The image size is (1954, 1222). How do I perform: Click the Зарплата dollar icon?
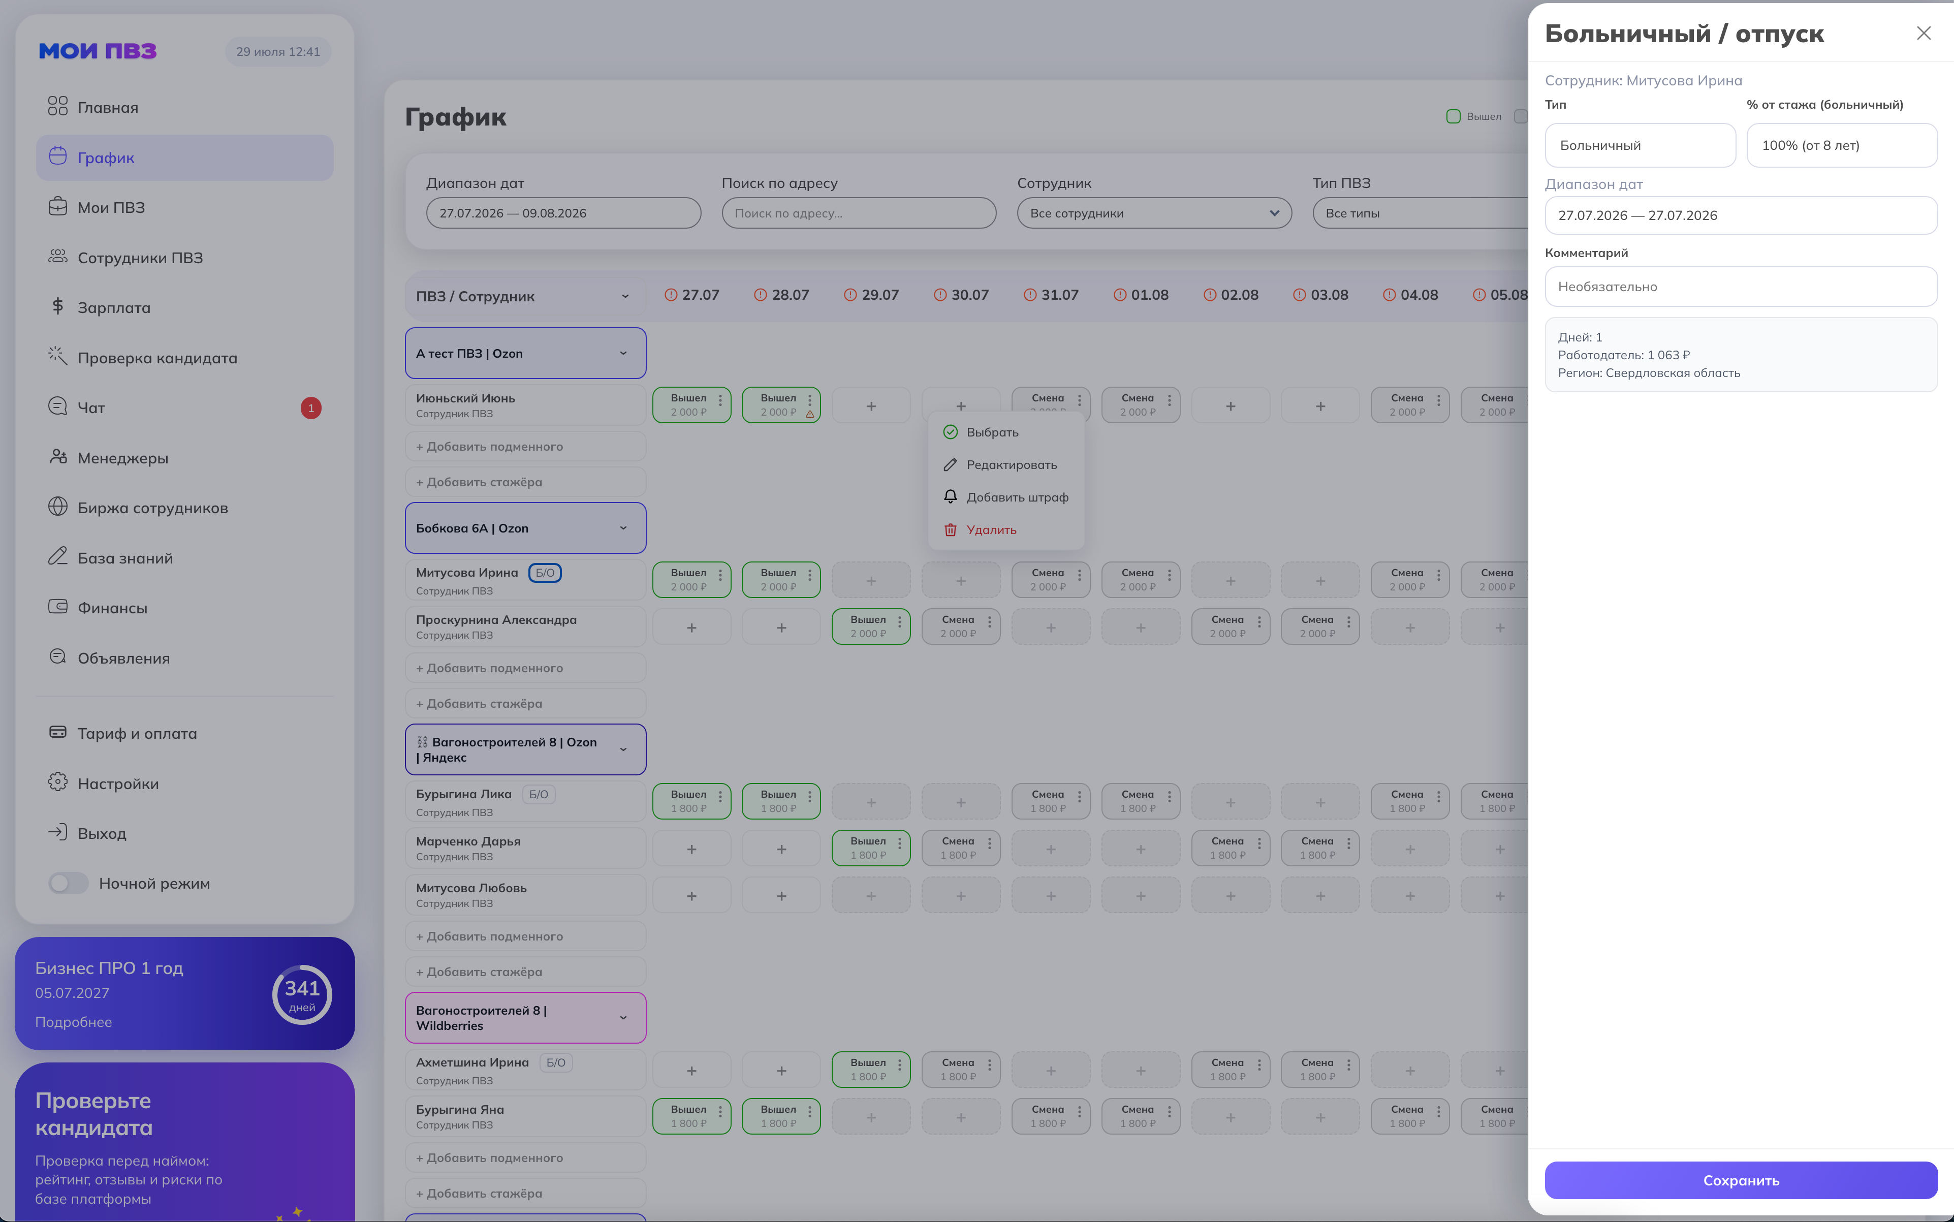(57, 306)
